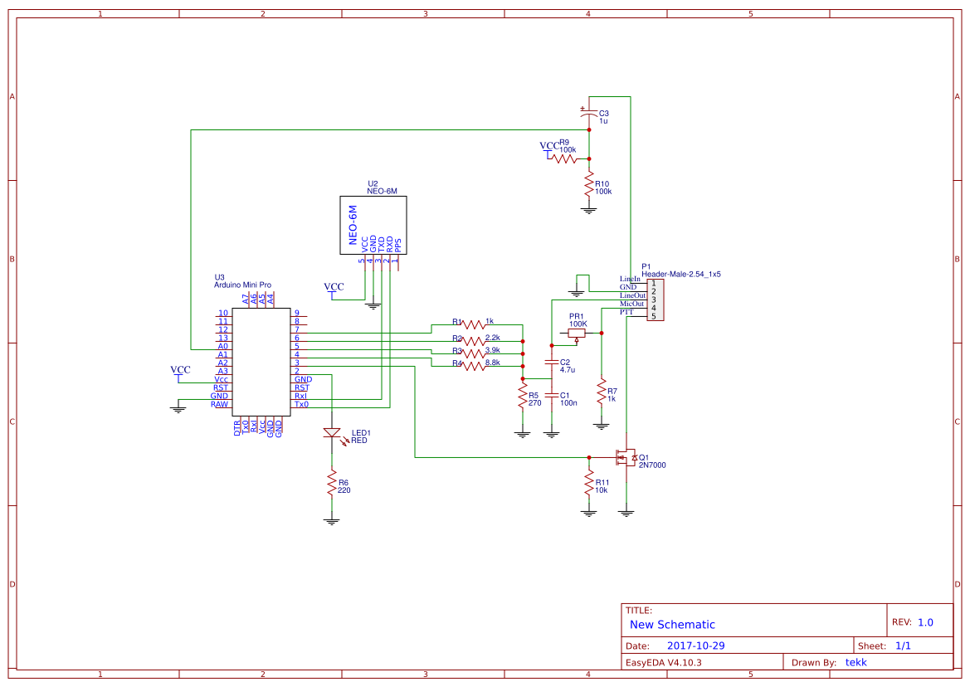
Task: Select the P1 header connector symbol
Action: coord(655,300)
